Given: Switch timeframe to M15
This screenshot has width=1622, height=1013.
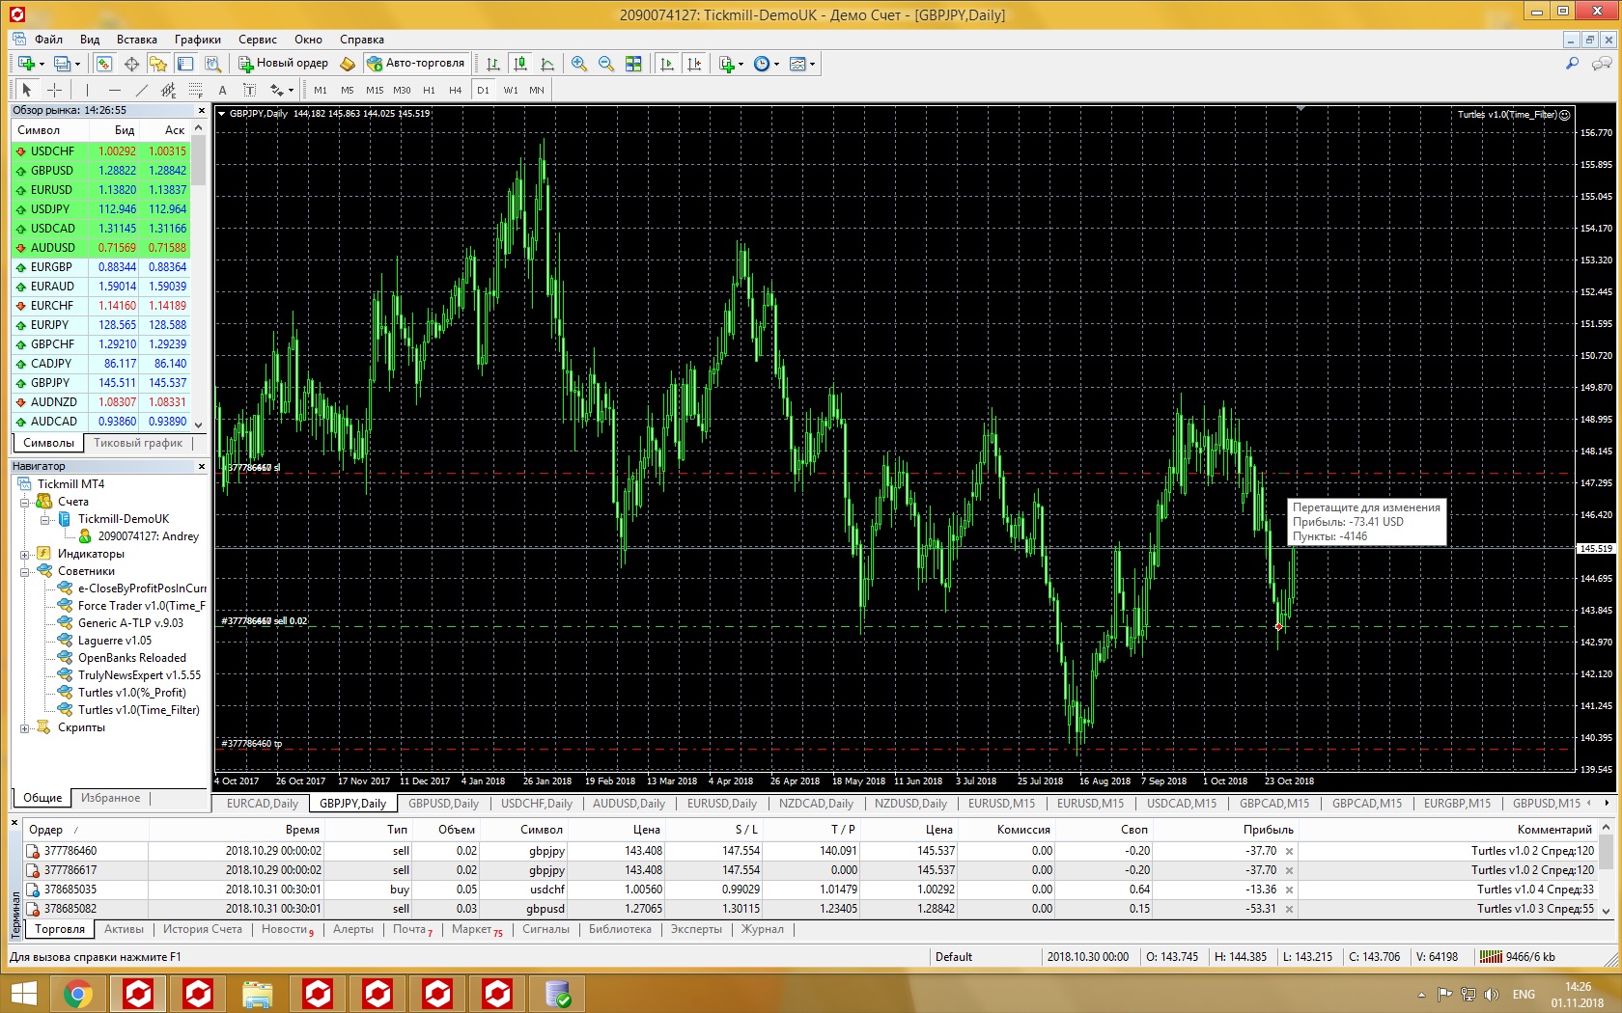Looking at the screenshot, I should tap(375, 90).
